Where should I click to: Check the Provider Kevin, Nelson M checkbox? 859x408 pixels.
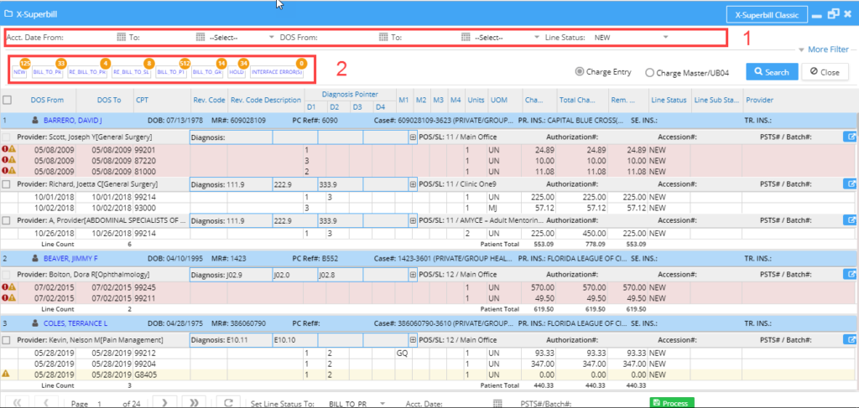(7, 340)
